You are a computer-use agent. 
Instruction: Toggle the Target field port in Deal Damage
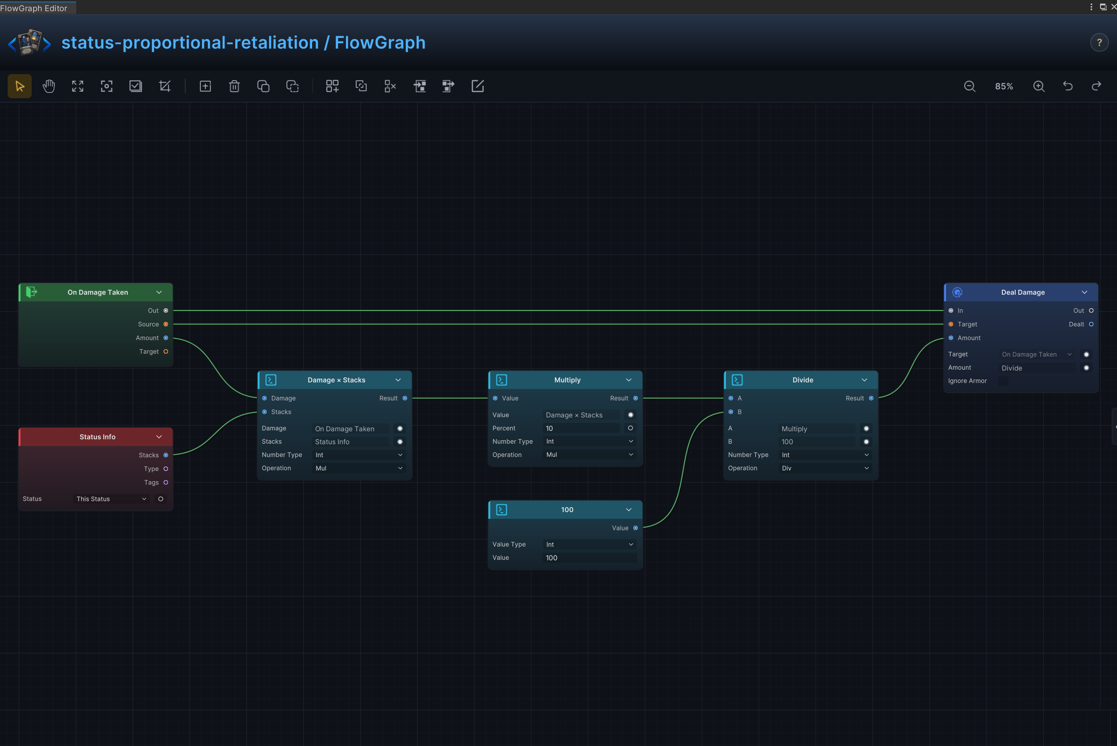[1086, 354]
